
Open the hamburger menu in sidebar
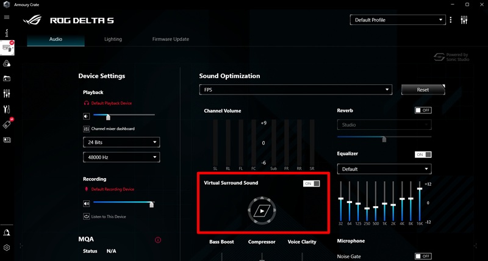(7, 17)
